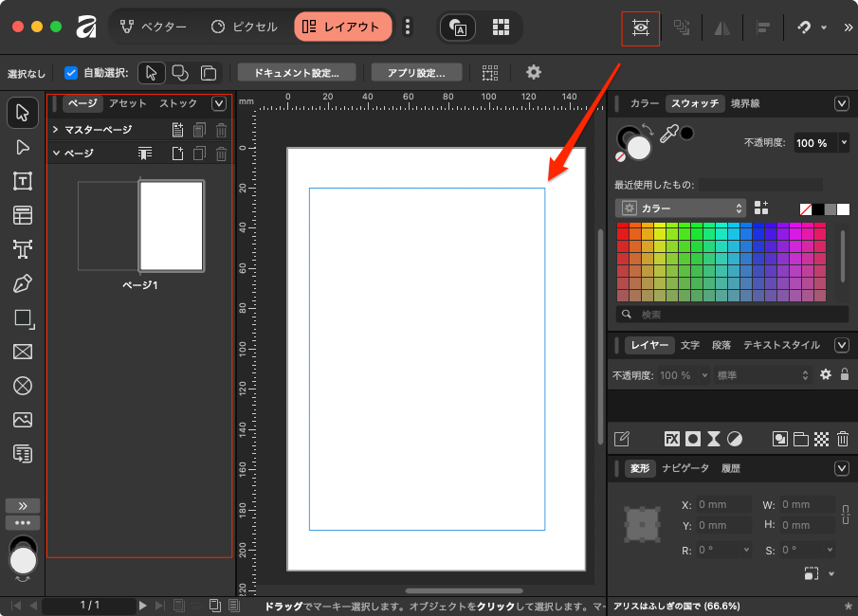Switch to the アセット panel tab
The width and height of the screenshot is (858, 616).
[127, 103]
